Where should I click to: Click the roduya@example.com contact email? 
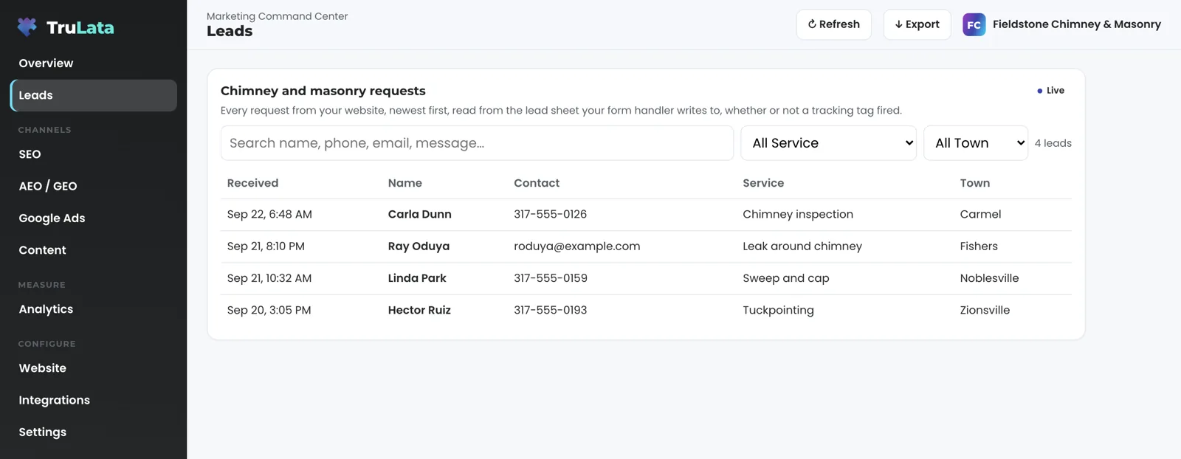[x=576, y=246]
